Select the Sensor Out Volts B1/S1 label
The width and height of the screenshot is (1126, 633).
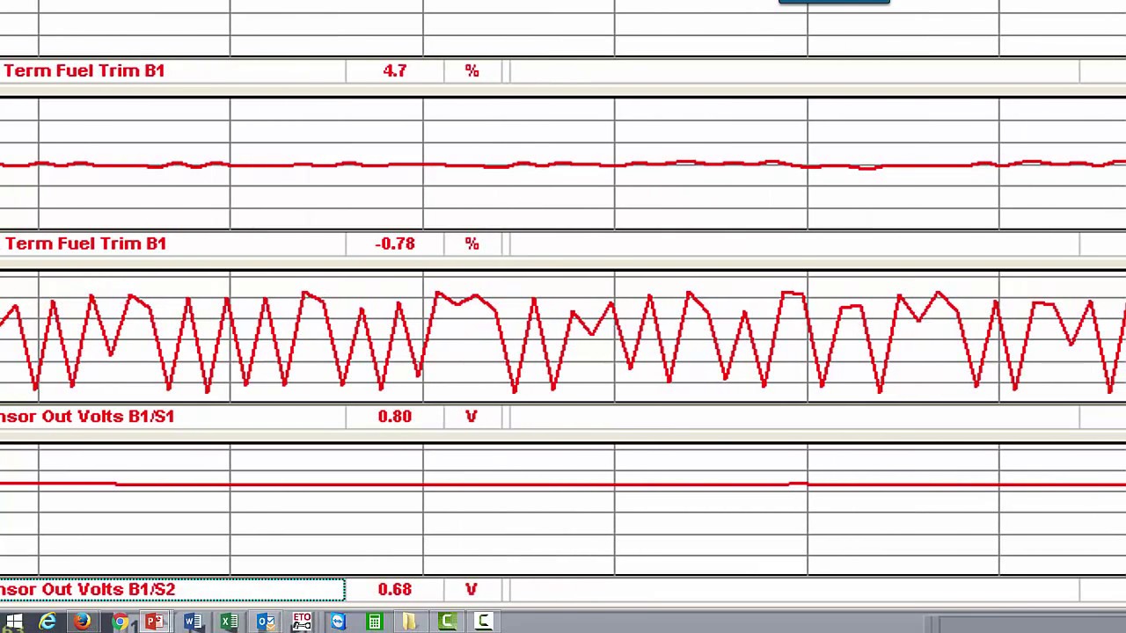[87, 416]
